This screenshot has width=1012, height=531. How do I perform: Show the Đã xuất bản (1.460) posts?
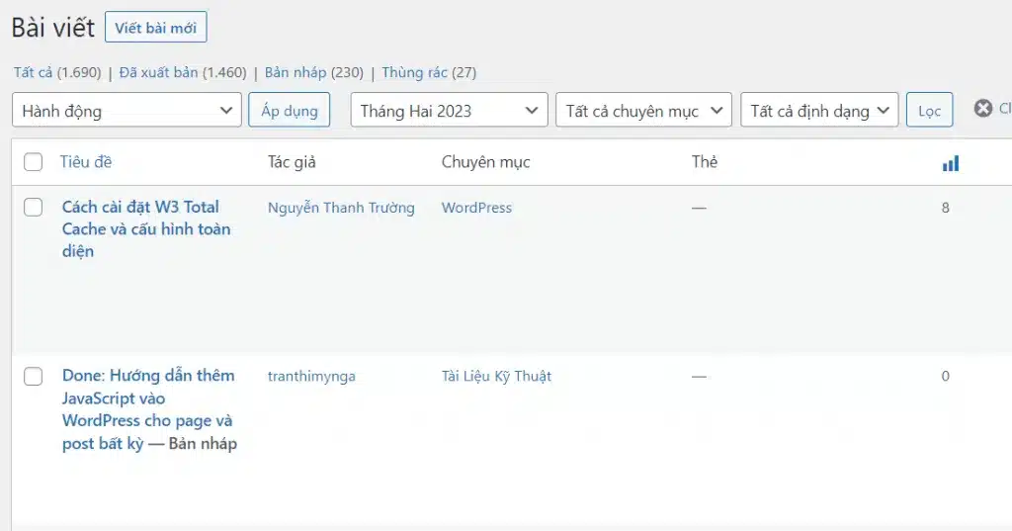coord(183,72)
